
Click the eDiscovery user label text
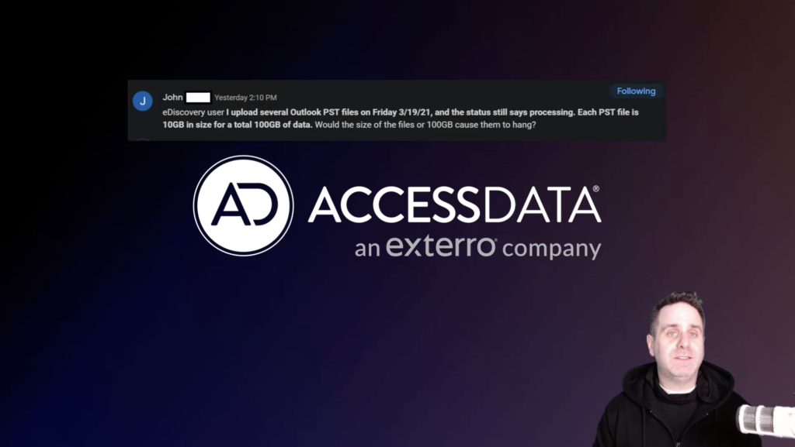[x=193, y=112]
